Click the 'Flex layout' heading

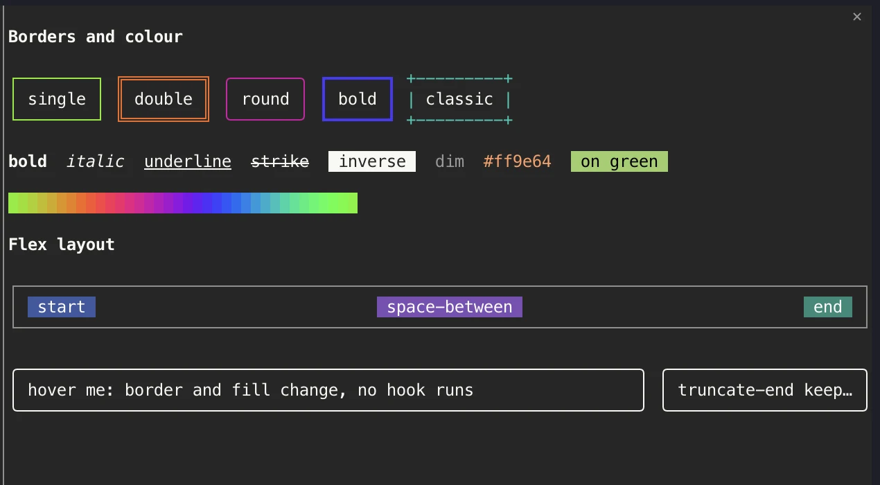click(x=62, y=245)
